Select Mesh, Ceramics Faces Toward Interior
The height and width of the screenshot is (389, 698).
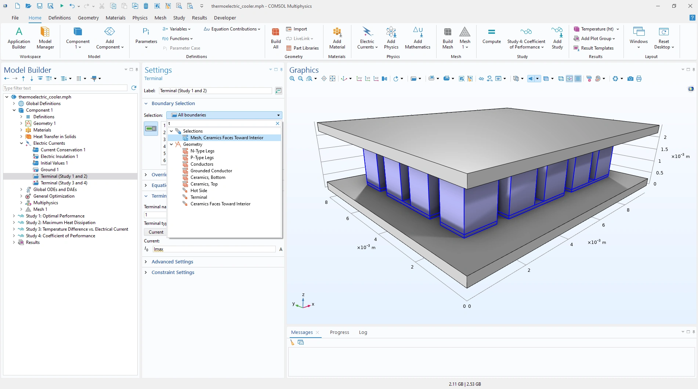tap(227, 138)
